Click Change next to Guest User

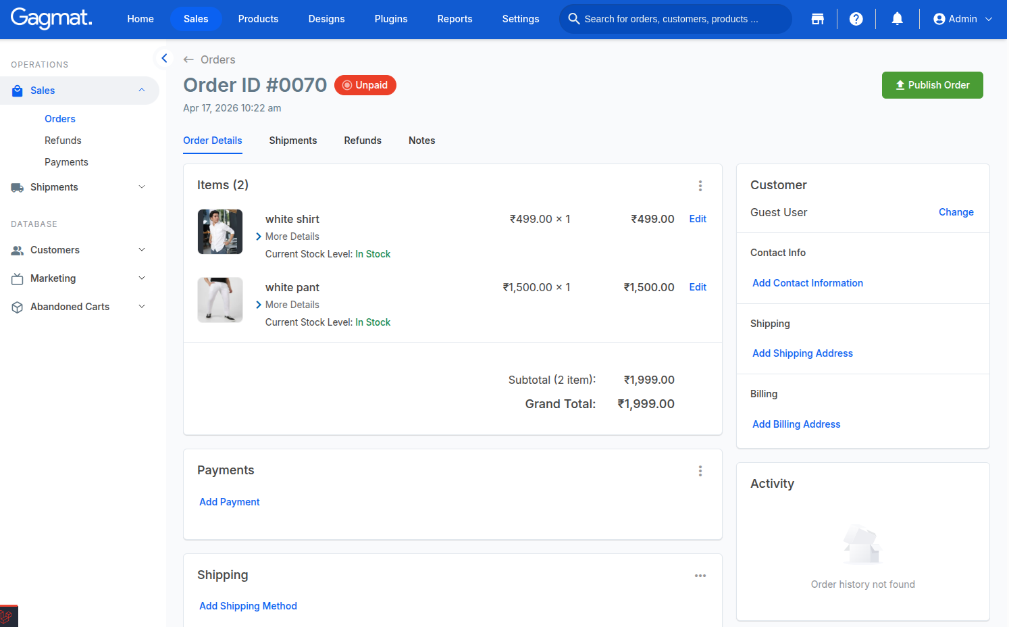(x=956, y=212)
